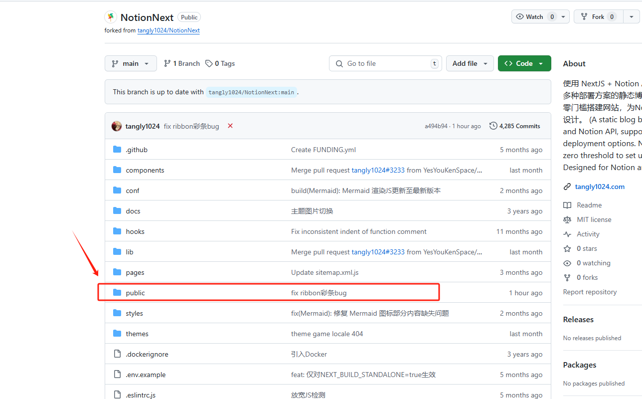Image resolution: width=642 pixels, height=399 pixels.
Task: Click the components folder icon
Action: point(117,170)
